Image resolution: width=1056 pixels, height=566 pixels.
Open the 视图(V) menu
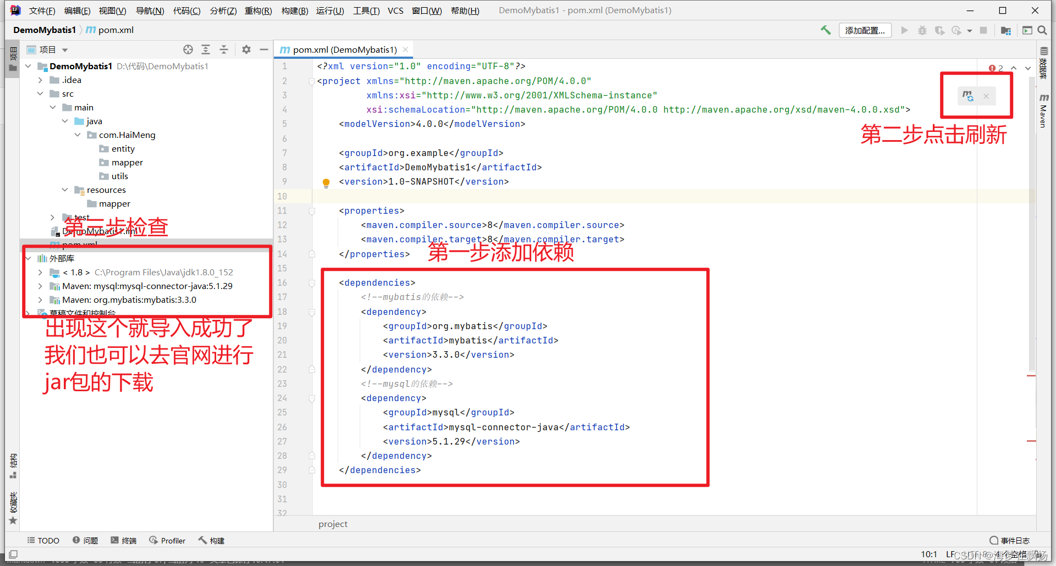click(x=112, y=10)
